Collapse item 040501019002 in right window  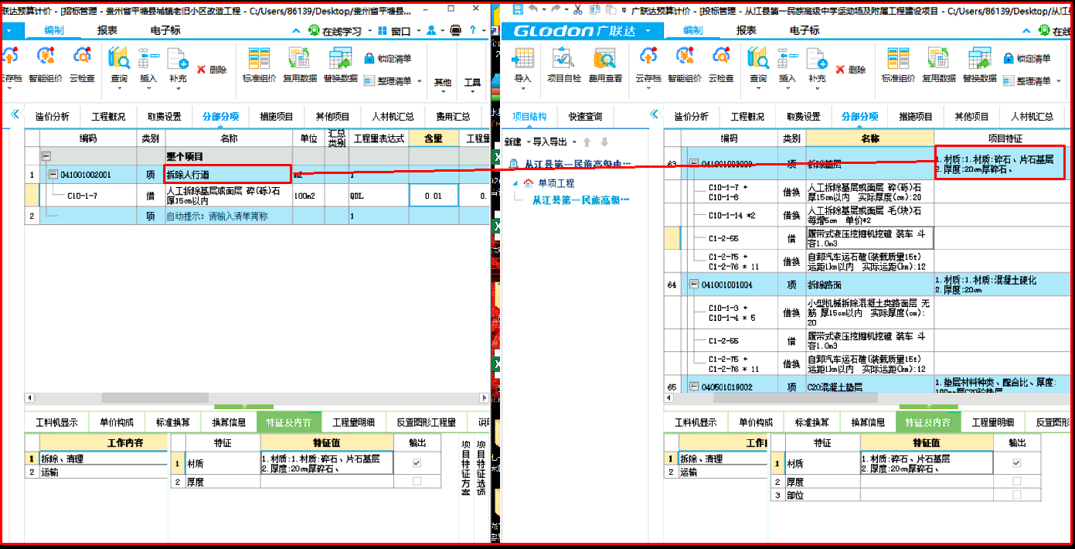[693, 386]
